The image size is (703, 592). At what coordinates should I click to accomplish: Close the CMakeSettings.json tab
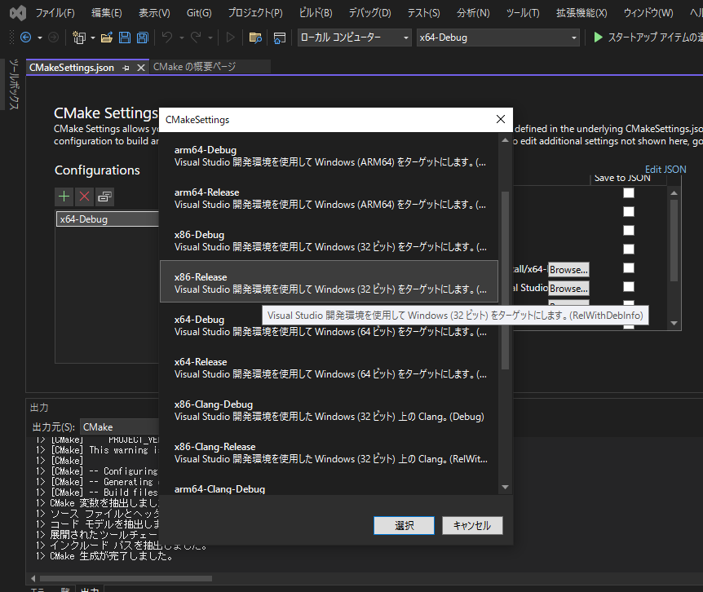[x=141, y=68]
